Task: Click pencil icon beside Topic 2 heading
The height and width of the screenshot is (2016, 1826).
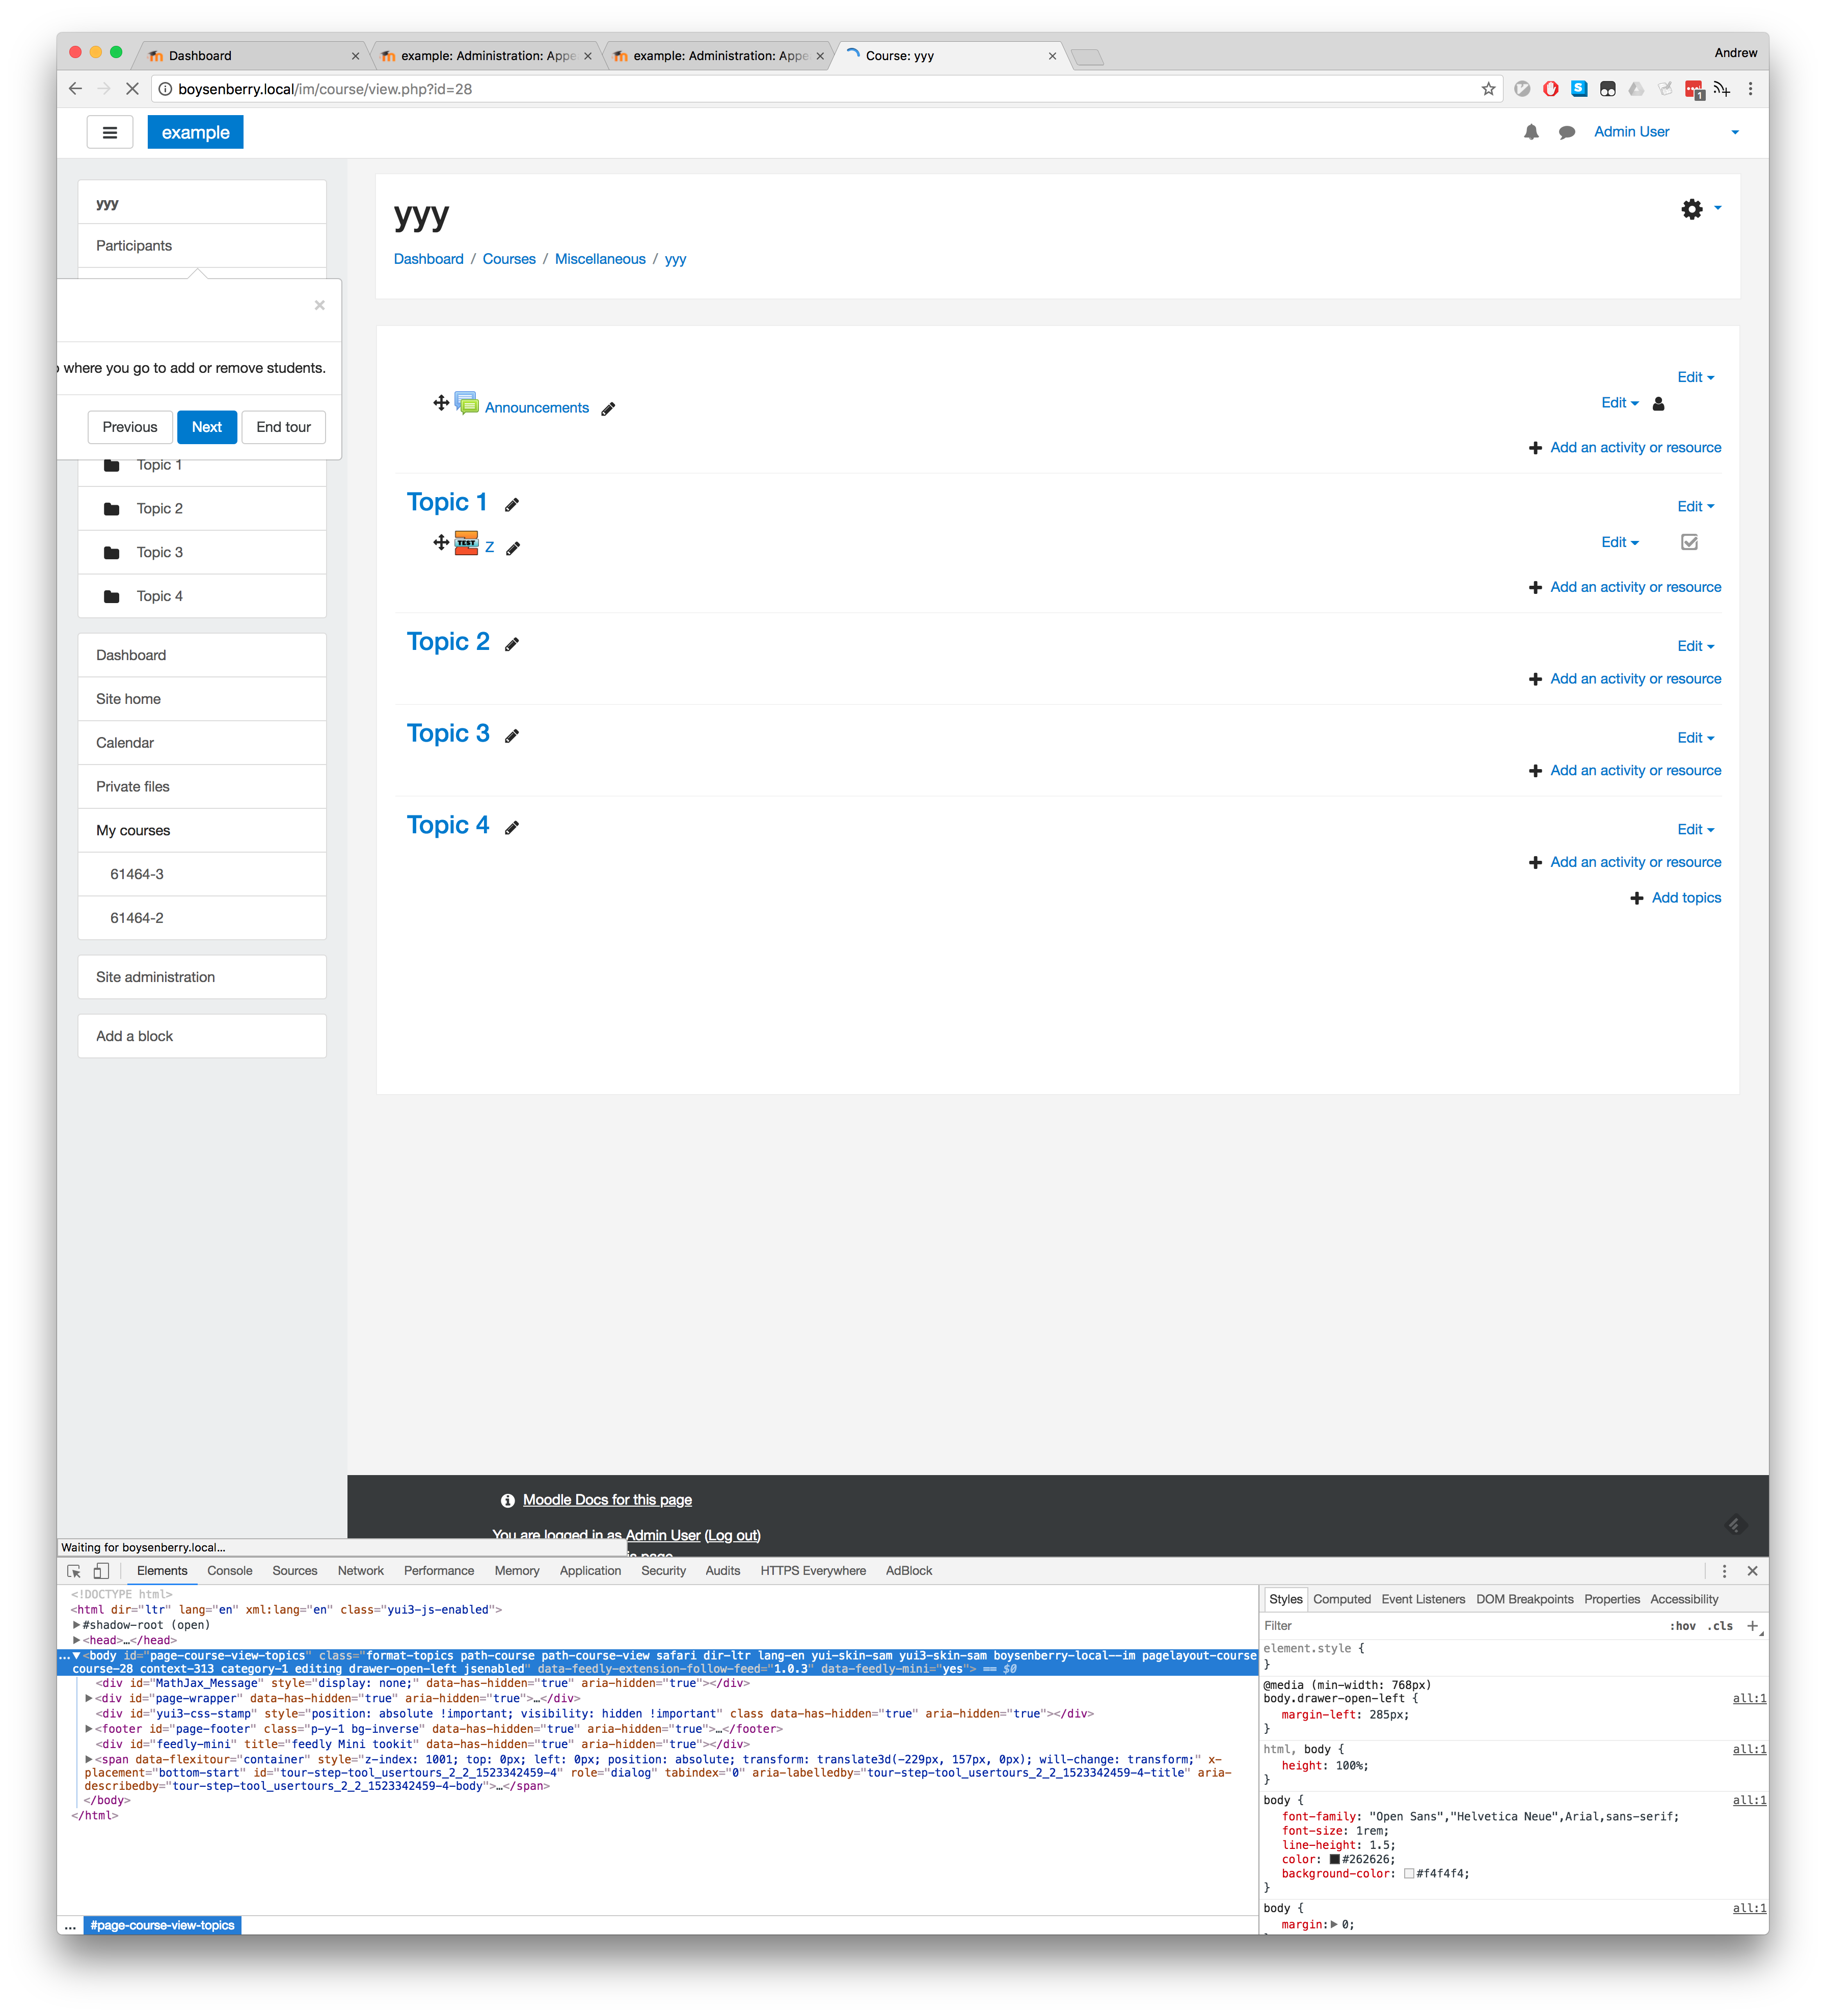Action: point(512,644)
